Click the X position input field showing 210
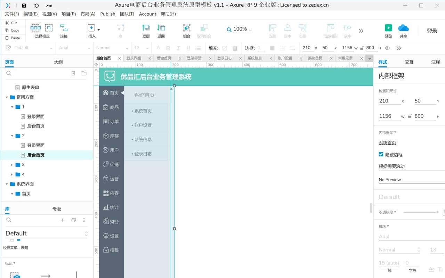The image size is (445, 278). tap(389, 101)
